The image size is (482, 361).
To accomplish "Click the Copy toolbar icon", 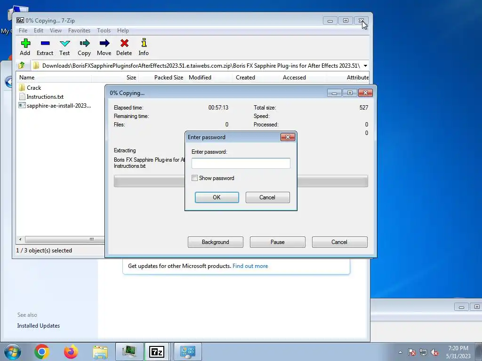I will pyautogui.click(x=84, y=47).
